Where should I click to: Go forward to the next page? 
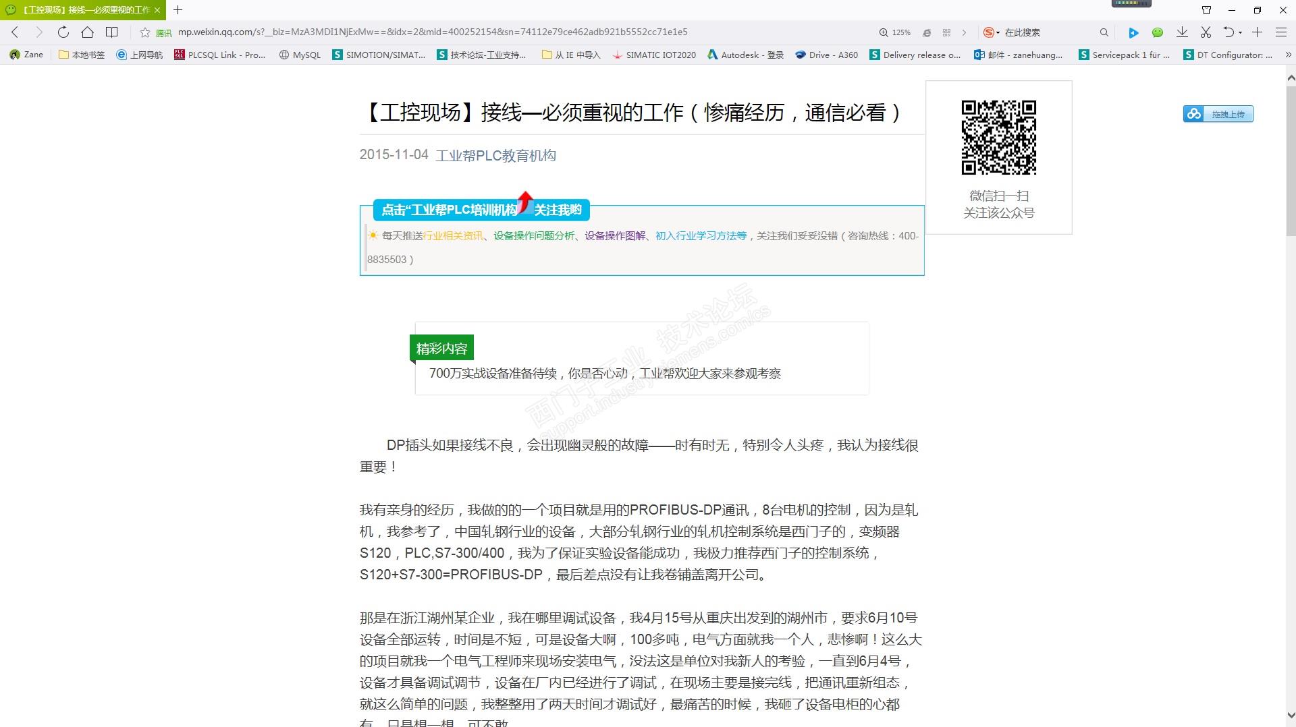38,32
